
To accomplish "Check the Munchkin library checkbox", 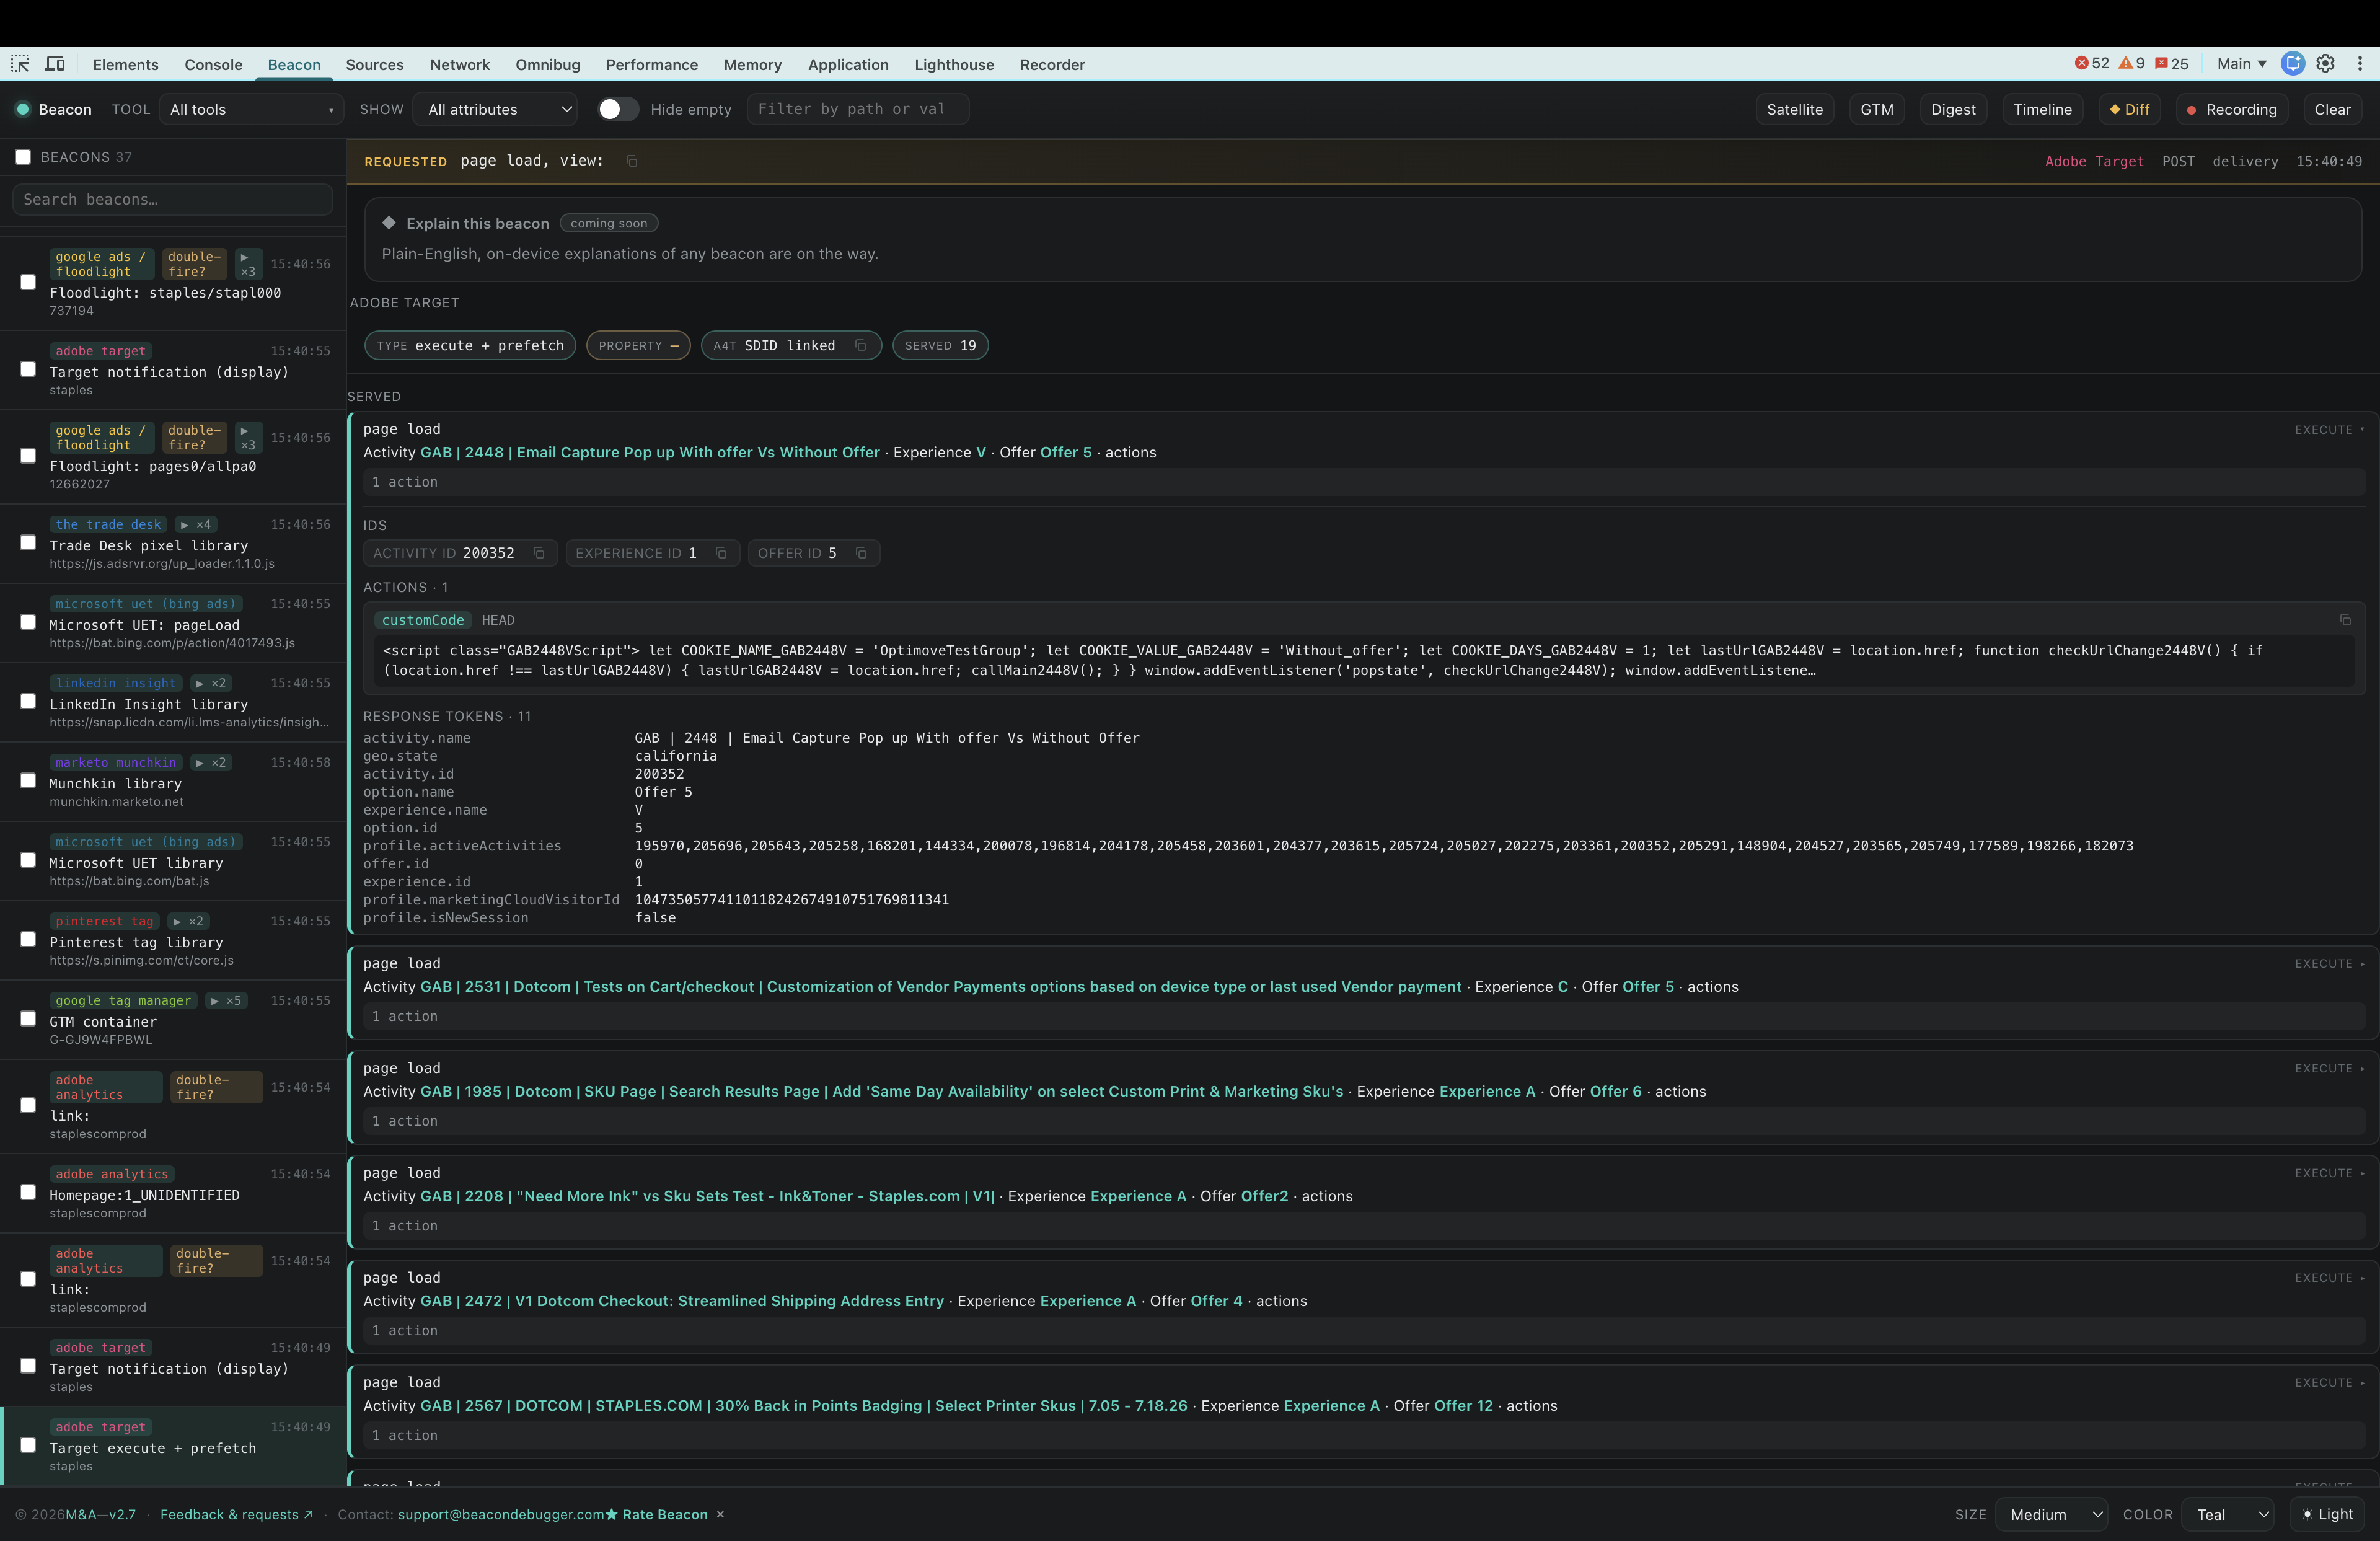I will pos(28,781).
